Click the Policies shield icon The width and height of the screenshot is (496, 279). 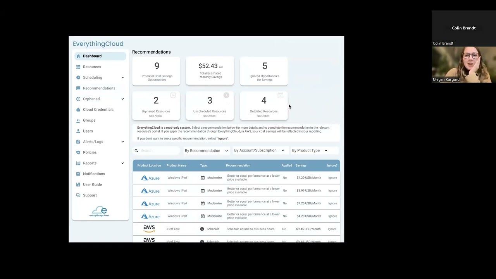(x=78, y=153)
